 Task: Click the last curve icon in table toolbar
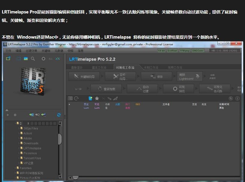point(115,98)
